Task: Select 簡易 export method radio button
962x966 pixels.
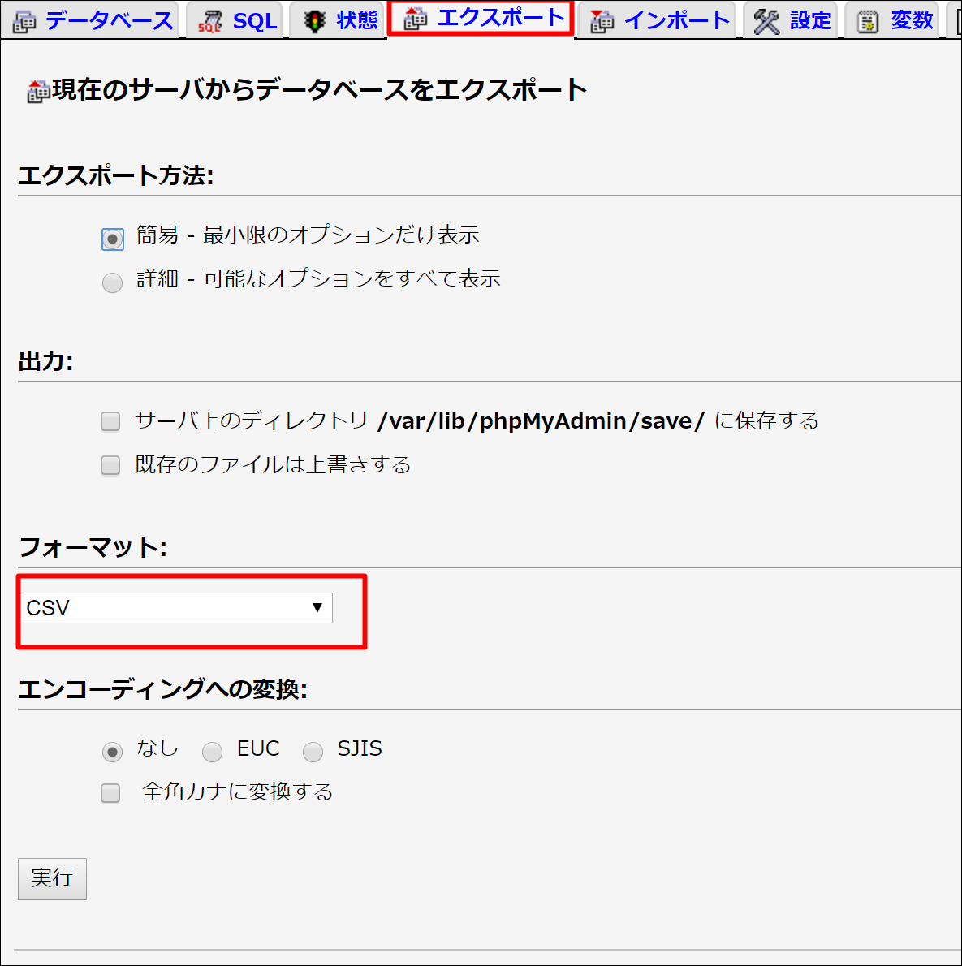Action: 112,239
